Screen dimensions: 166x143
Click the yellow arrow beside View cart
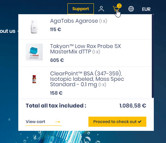[57, 122]
